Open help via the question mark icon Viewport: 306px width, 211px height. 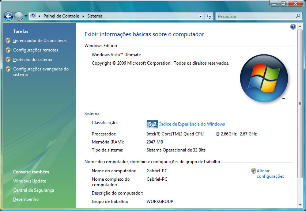(293, 26)
